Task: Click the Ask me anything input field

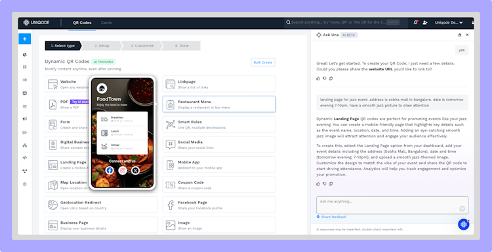Action: (392, 205)
